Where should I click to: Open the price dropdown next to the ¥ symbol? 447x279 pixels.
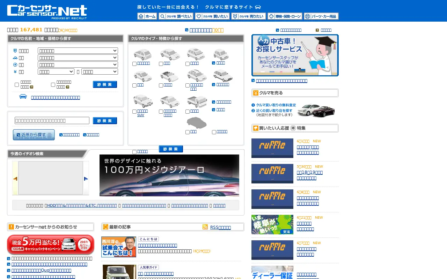point(56,71)
